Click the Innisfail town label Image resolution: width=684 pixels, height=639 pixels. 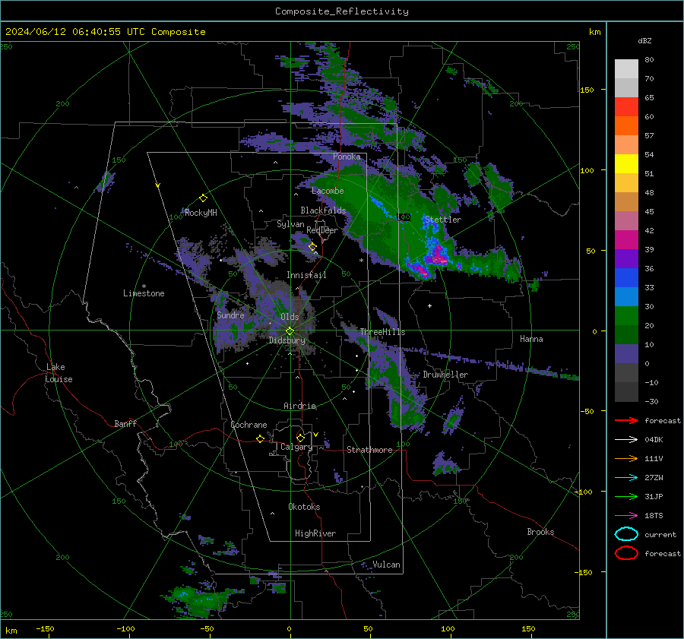(306, 275)
